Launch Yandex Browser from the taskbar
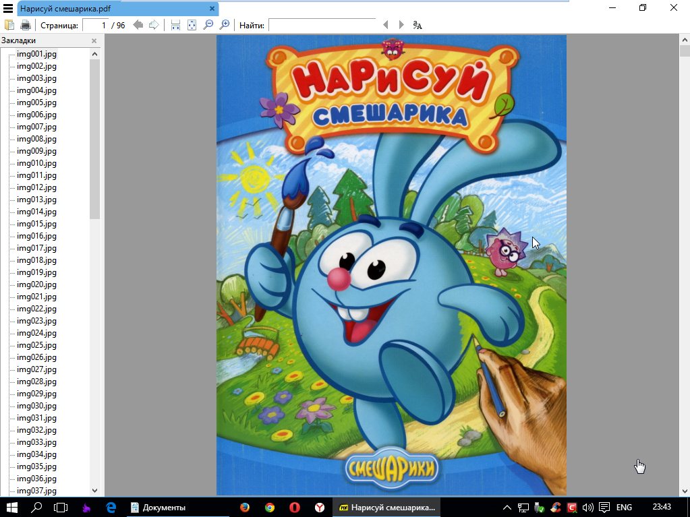 point(320,508)
